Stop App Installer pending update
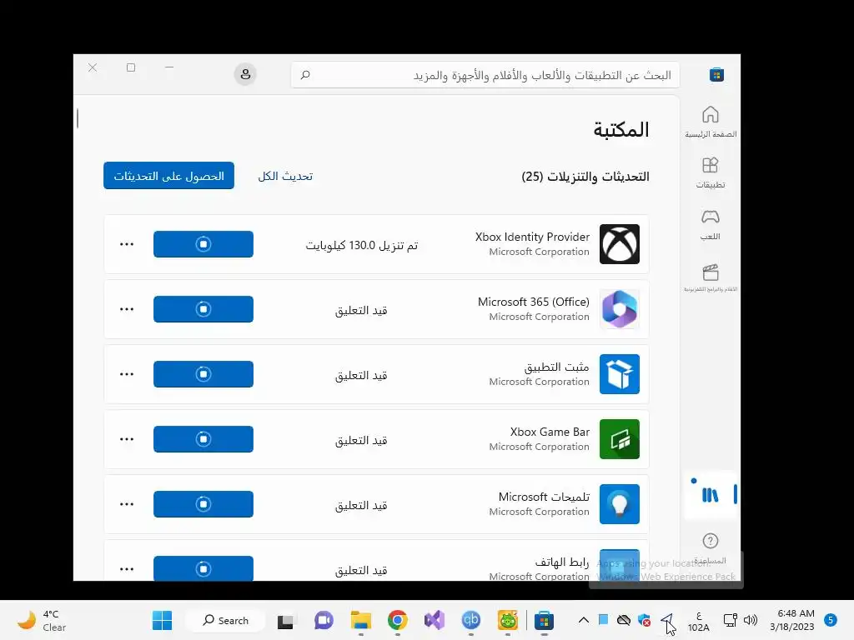 [203, 374]
